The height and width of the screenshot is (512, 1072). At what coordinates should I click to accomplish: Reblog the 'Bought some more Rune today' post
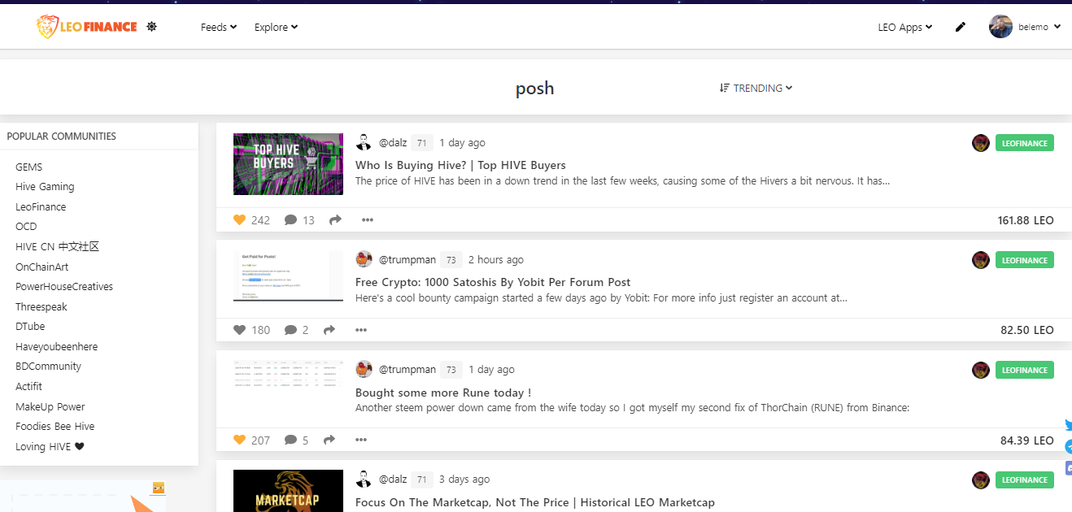(x=329, y=440)
